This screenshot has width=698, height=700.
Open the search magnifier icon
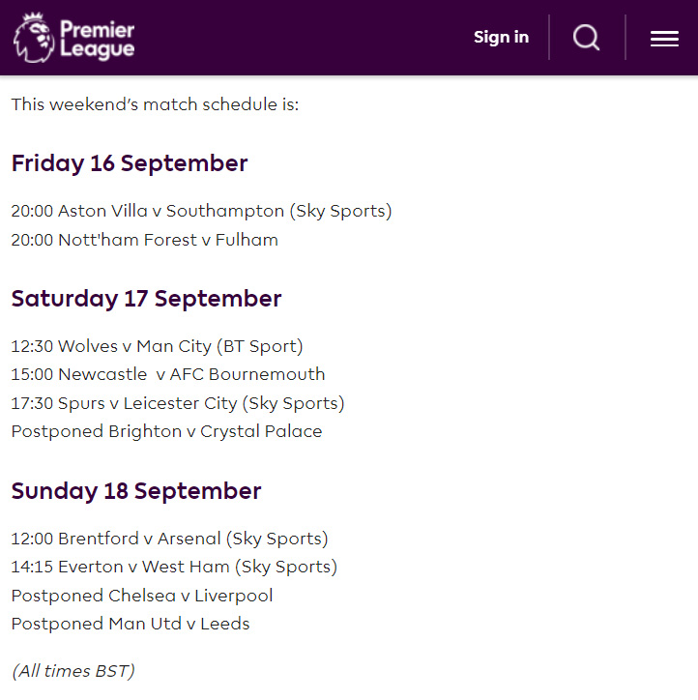(586, 38)
